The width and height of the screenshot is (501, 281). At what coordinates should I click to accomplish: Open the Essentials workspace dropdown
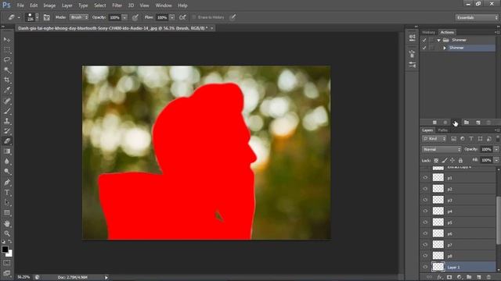(x=477, y=17)
